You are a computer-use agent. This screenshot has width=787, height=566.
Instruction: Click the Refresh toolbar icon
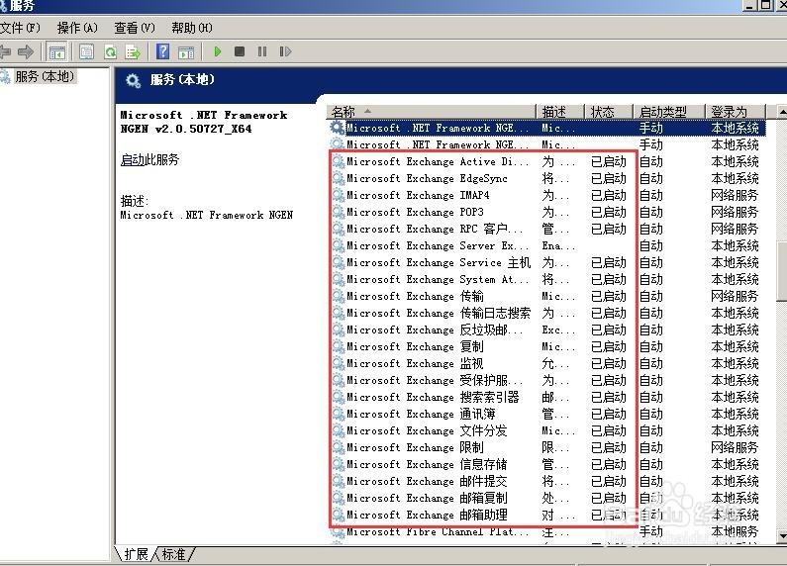(110, 51)
